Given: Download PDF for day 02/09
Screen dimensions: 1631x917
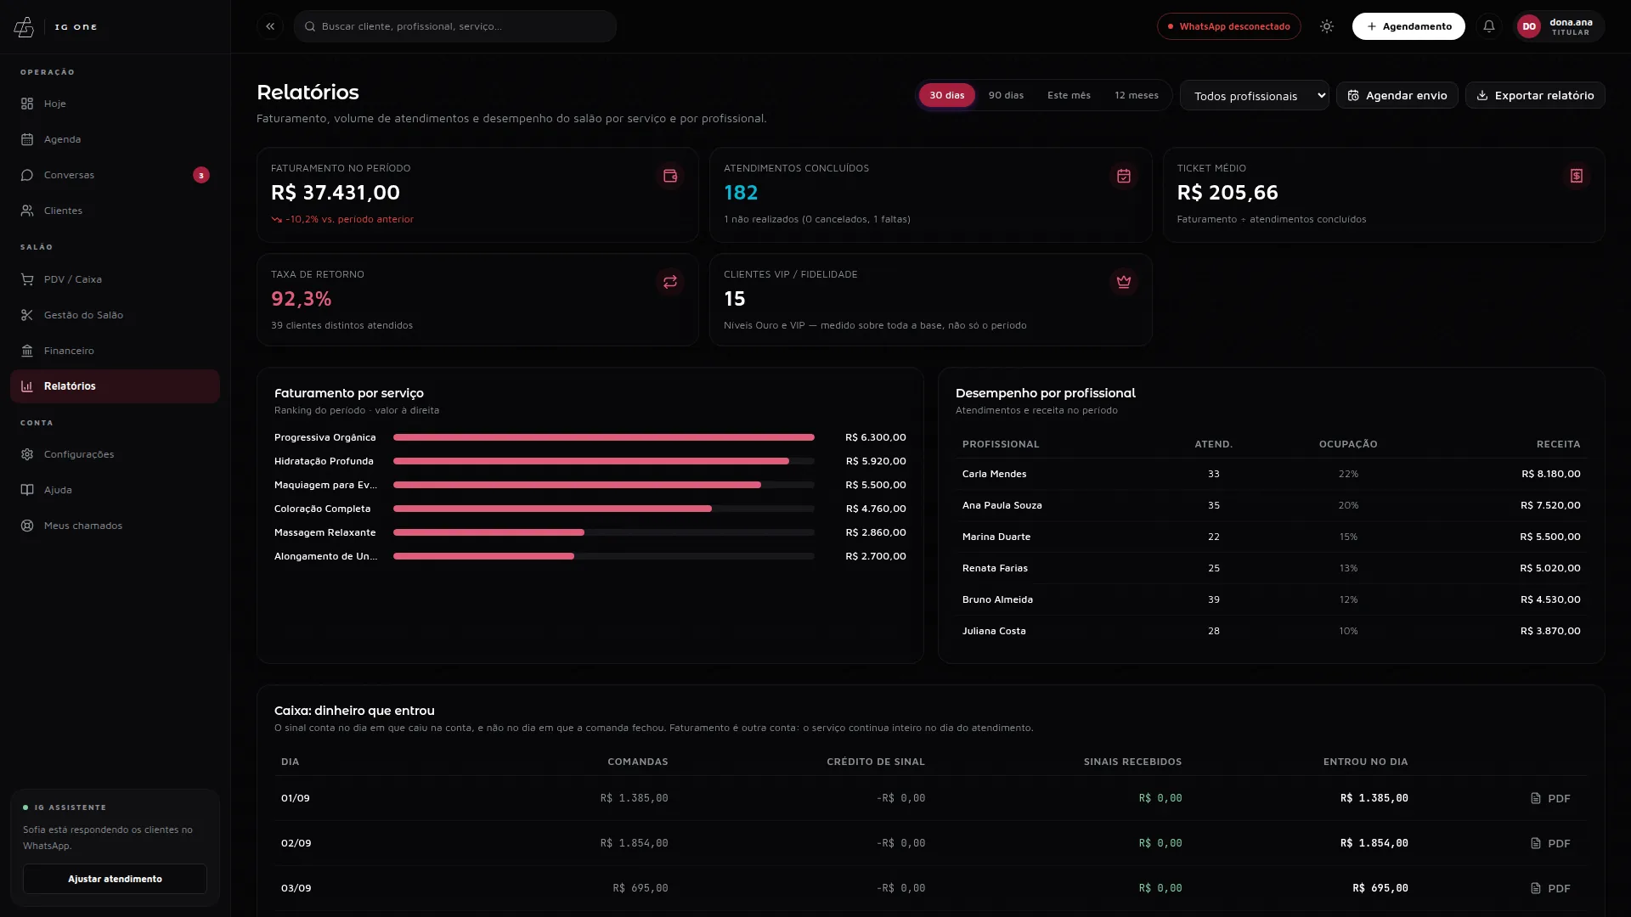Looking at the screenshot, I should [x=1550, y=843].
